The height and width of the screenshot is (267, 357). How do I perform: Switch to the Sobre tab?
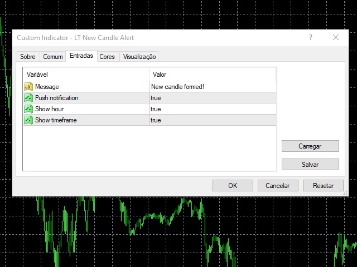28,57
